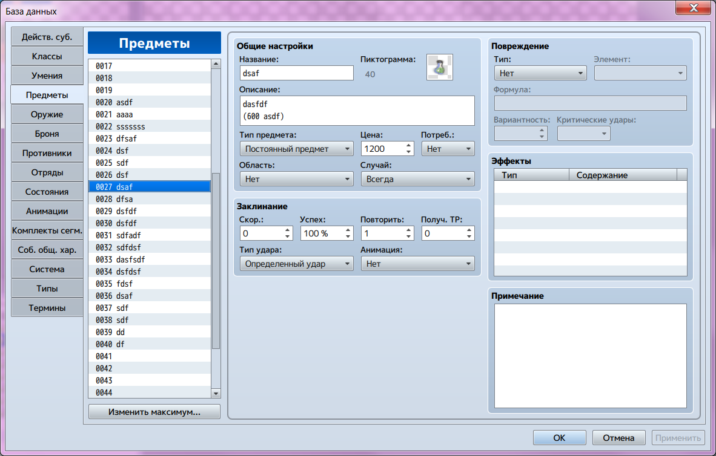Click the Название text field
The image size is (716, 456).
pyautogui.click(x=296, y=73)
